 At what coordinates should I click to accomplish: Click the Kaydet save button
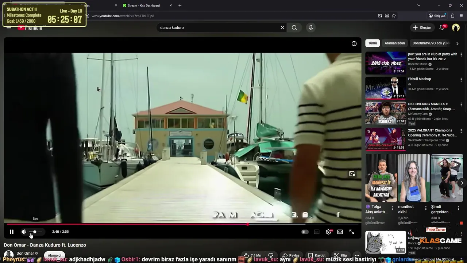point(317,255)
